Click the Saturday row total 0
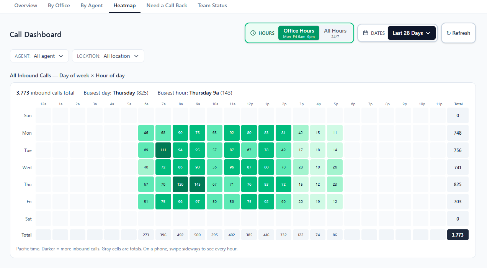Viewport: 487px width, 268px height. (458, 219)
